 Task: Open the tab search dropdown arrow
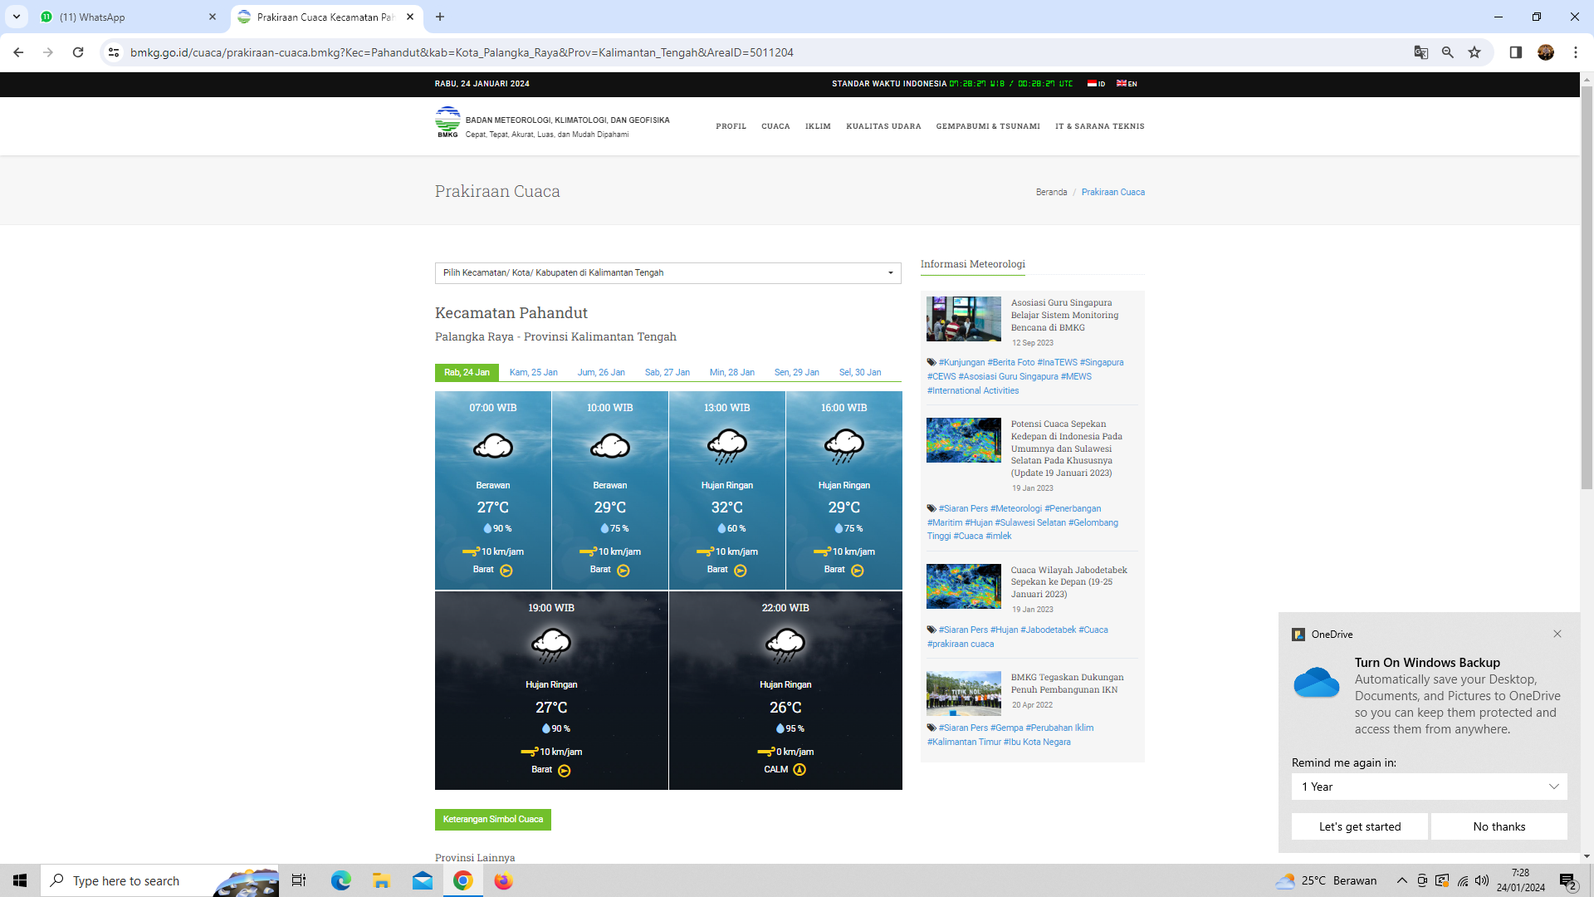pos(17,17)
